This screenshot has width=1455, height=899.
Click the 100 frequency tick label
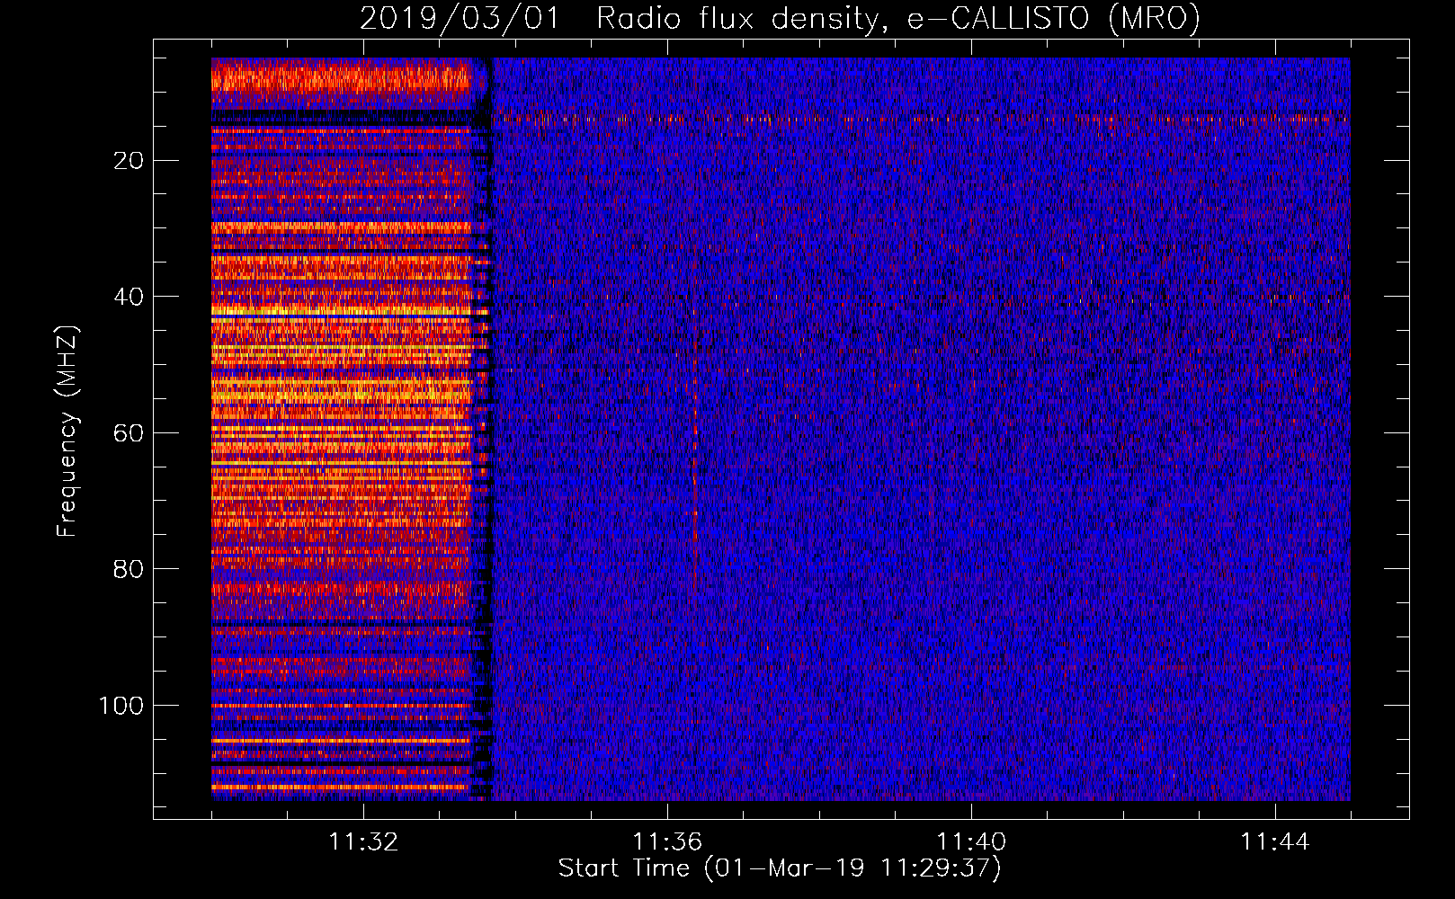click(x=121, y=706)
